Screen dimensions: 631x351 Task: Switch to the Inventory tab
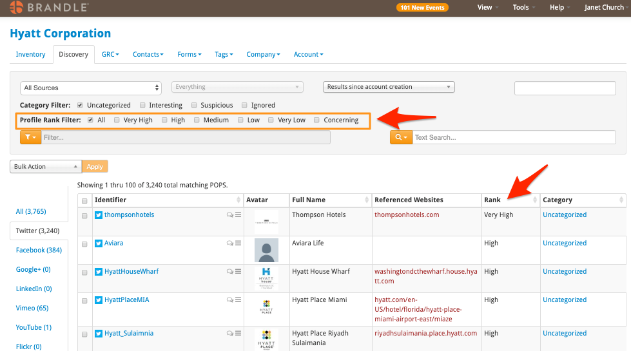[x=30, y=54]
